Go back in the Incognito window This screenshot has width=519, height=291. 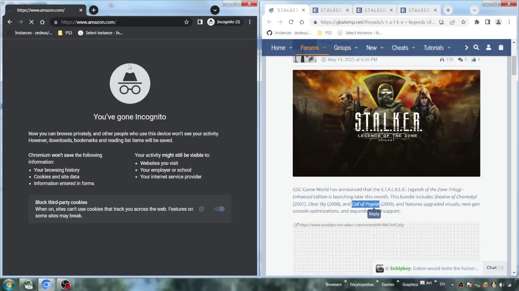(10, 22)
